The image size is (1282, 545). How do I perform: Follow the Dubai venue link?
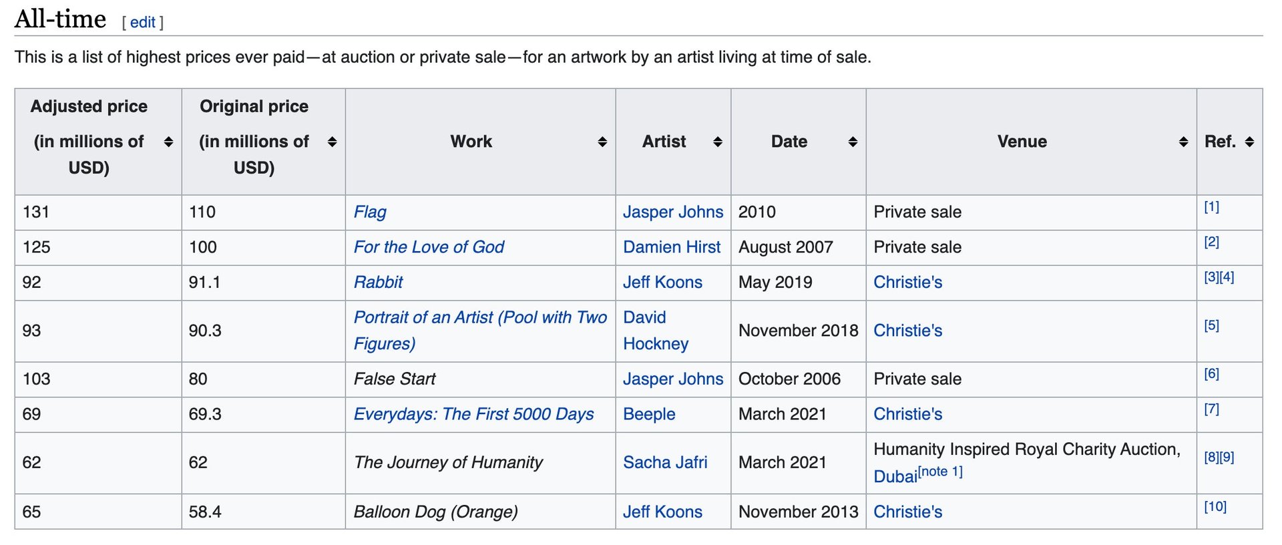click(x=895, y=476)
